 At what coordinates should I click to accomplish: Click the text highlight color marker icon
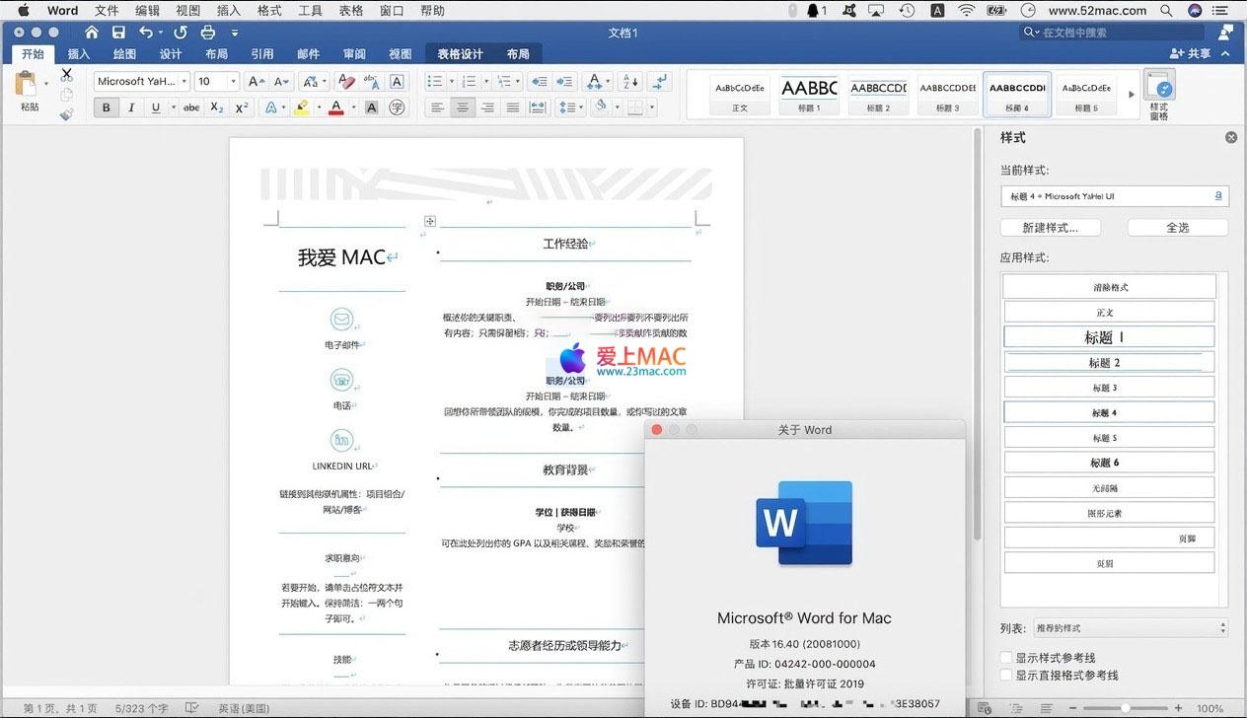point(302,108)
